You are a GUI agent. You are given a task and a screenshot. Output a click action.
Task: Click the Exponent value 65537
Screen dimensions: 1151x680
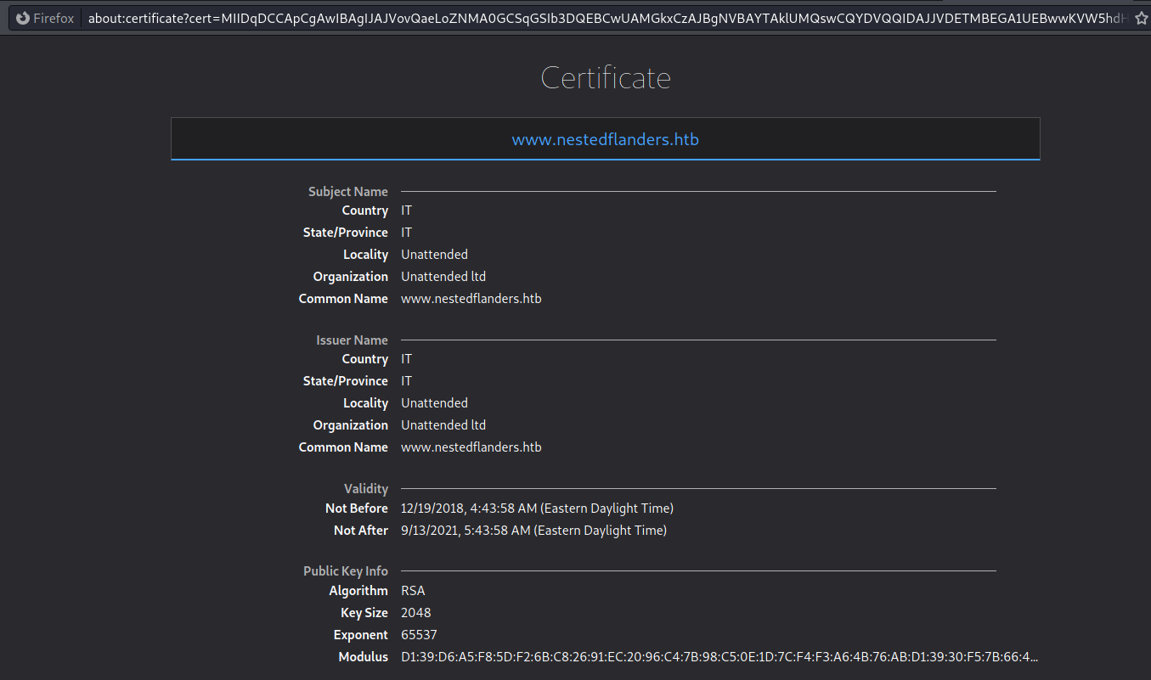[419, 635]
